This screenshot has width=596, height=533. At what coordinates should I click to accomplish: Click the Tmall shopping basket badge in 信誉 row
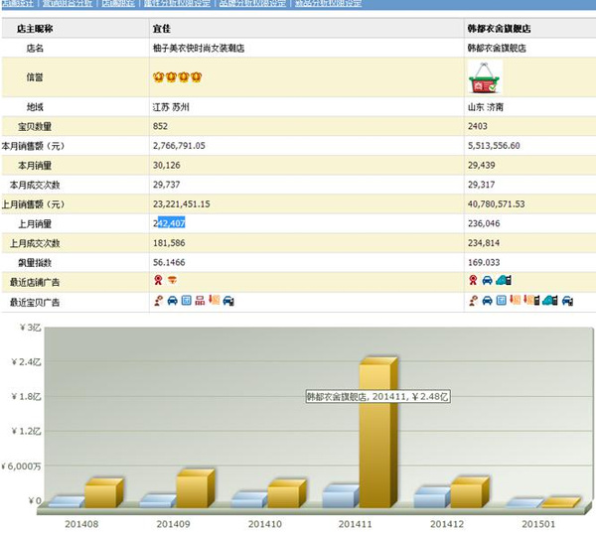[x=485, y=77]
